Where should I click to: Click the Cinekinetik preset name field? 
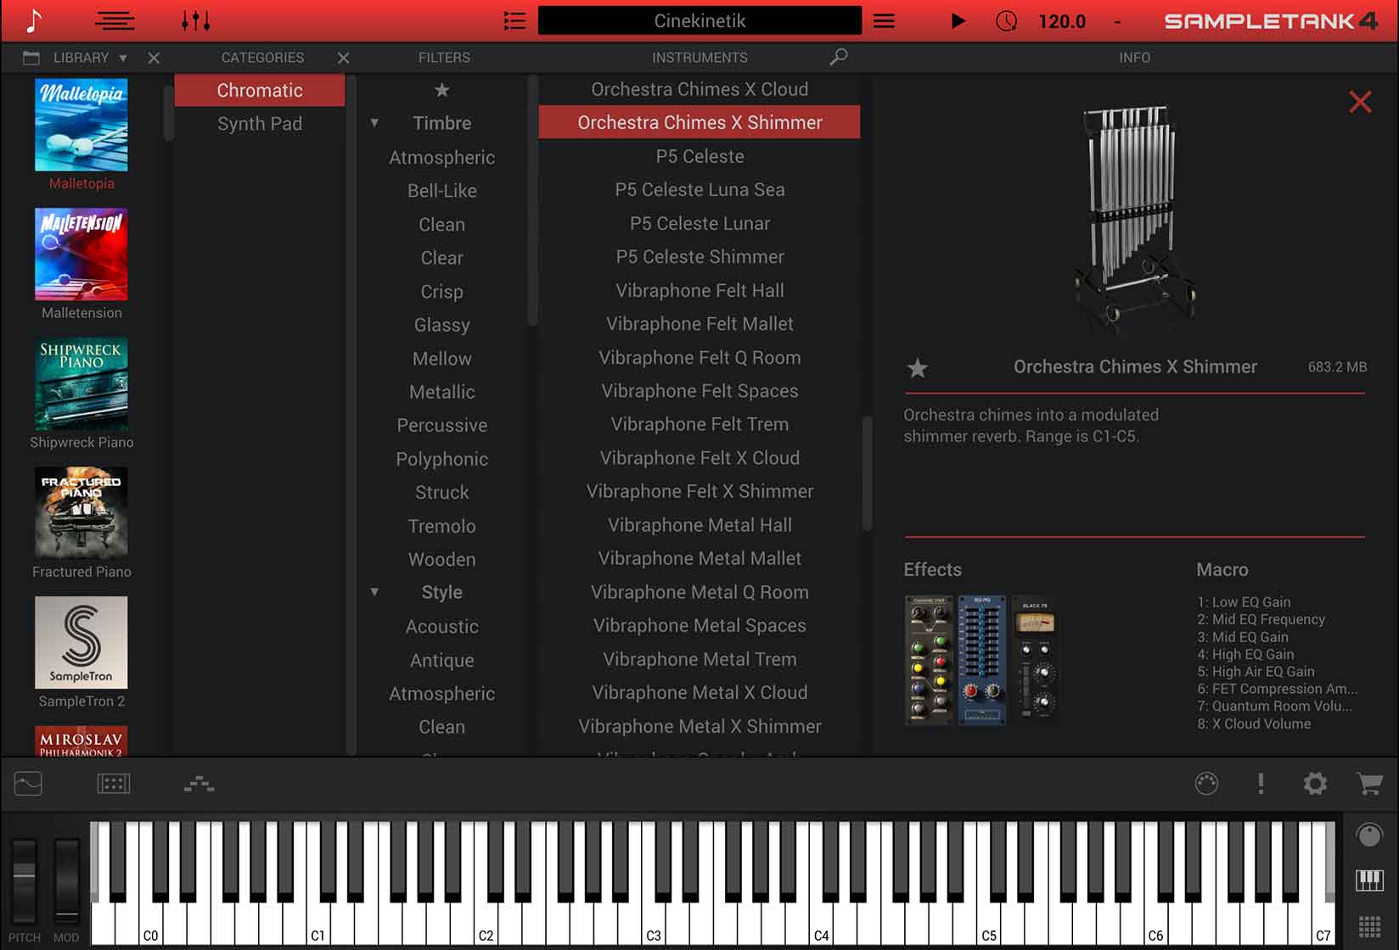click(699, 20)
